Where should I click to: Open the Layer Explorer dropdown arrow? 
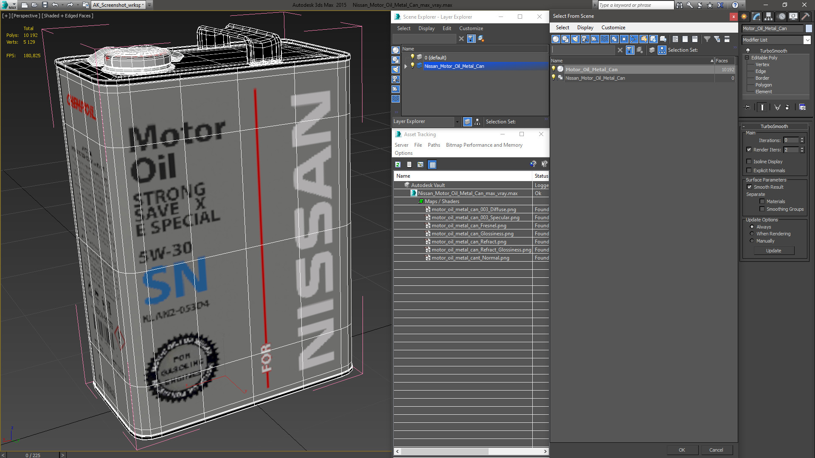pyautogui.click(x=457, y=122)
